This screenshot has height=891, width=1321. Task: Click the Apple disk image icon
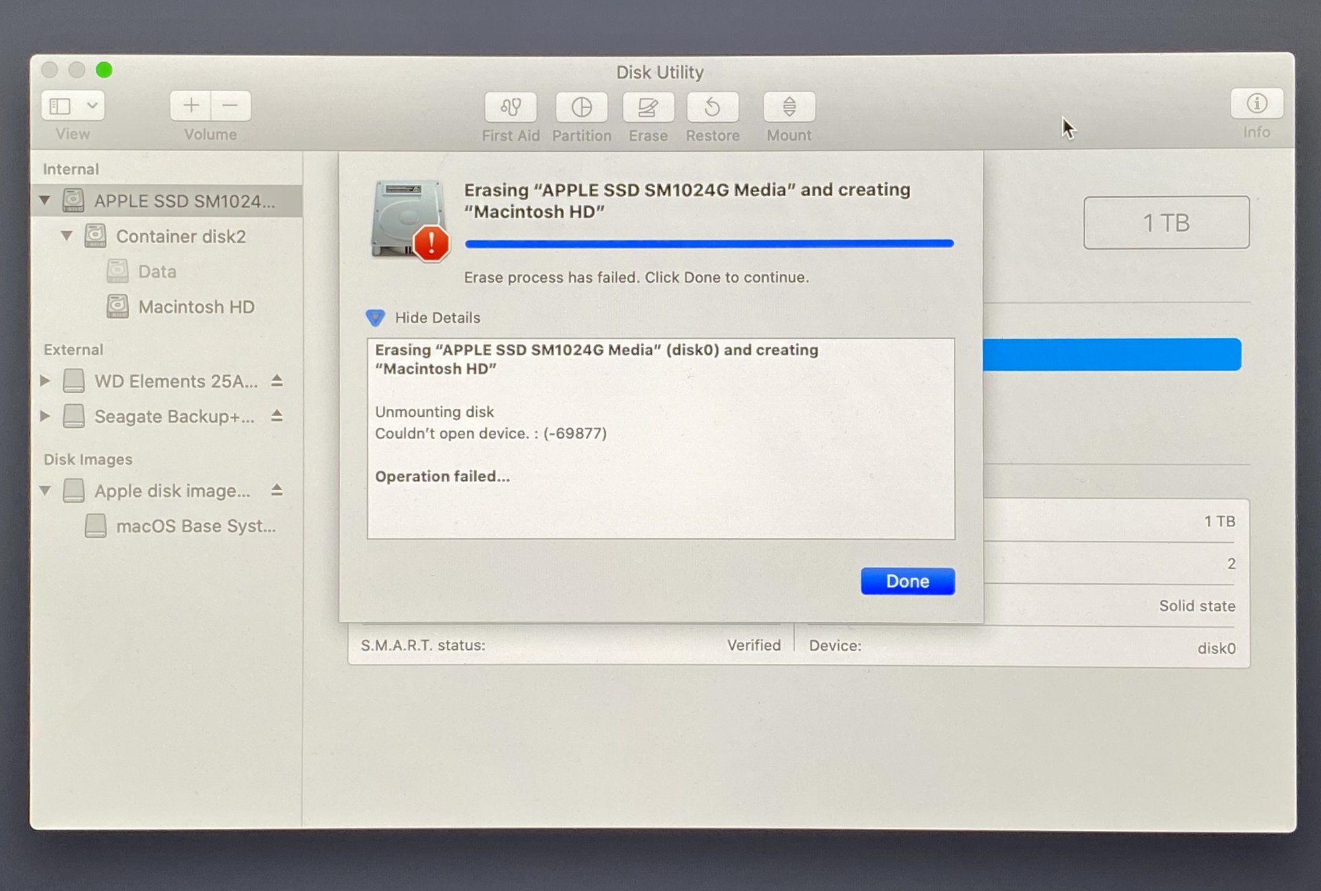tap(73, 491)
